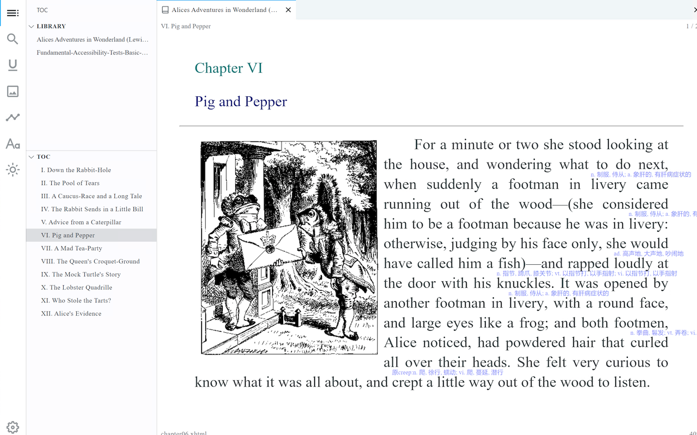This screenshot has height=435, width=697.
Task: Open the search panel icon
Action: [13, 39]
